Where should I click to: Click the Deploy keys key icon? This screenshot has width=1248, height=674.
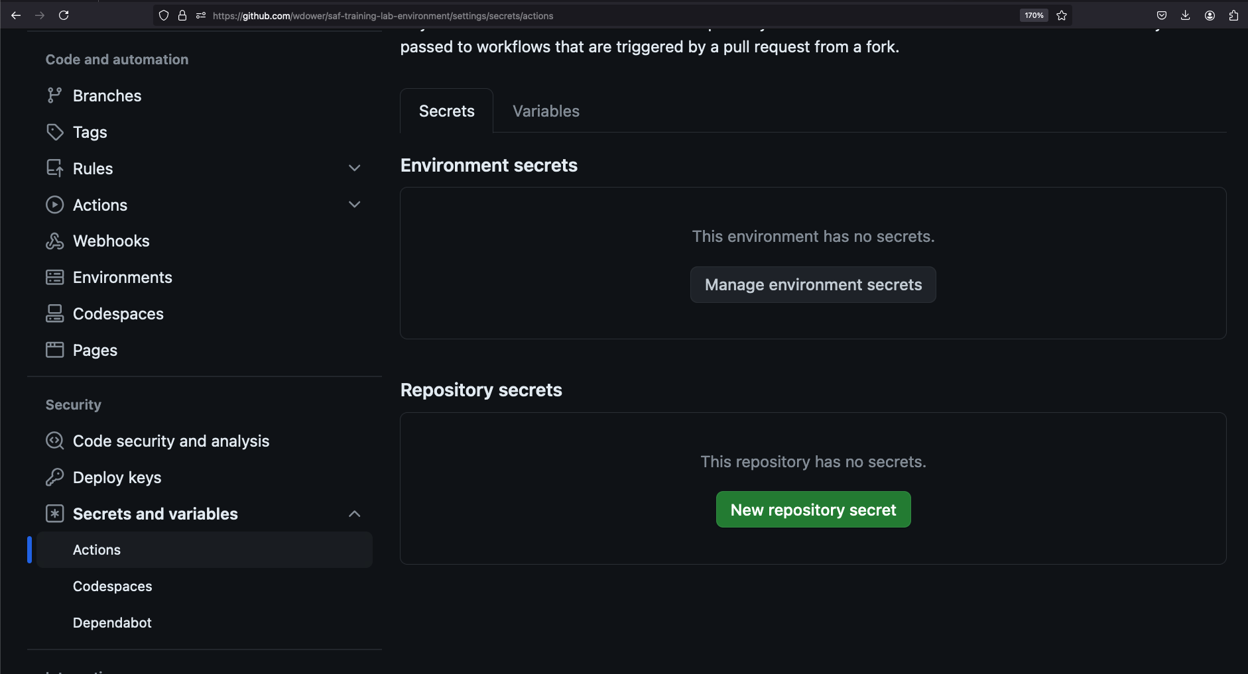[x=54, y=477]
